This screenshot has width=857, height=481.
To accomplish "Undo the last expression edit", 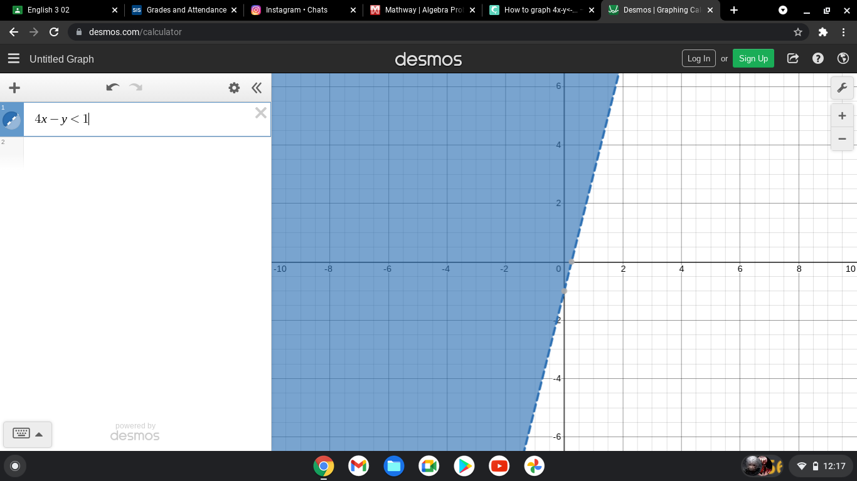I will (113, 87).
